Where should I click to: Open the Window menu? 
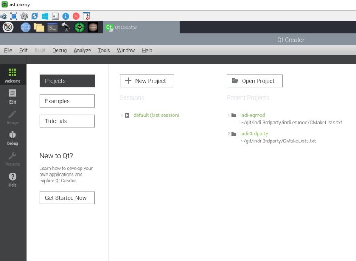click(x=126, y=50)
